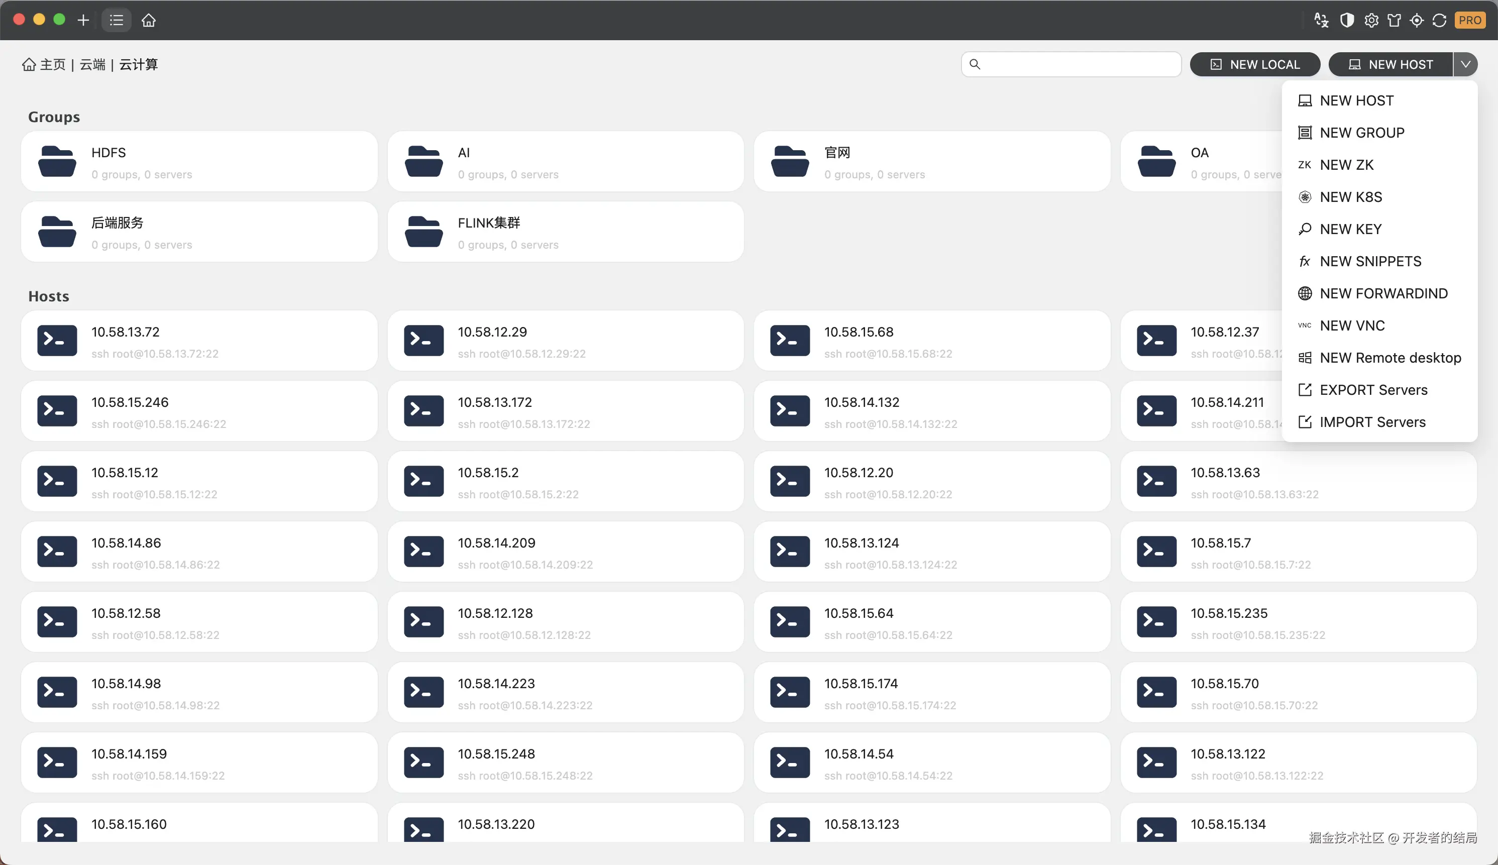Open settings via the gear icon
The height and width of the screenshot is (865, 1498).
point(1371,20)
